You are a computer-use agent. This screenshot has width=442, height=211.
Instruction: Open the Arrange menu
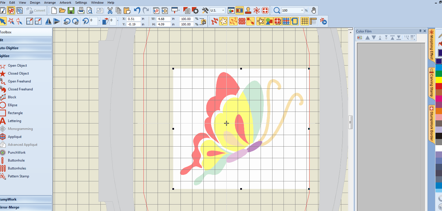point(50,3)
